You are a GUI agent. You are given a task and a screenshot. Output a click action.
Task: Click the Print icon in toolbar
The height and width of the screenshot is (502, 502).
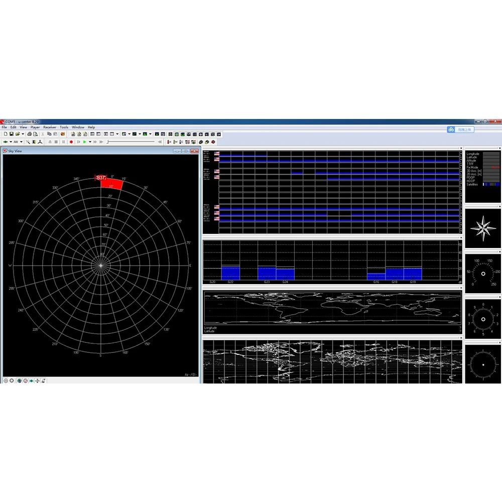pyautogui.click(x=30, y=134)
